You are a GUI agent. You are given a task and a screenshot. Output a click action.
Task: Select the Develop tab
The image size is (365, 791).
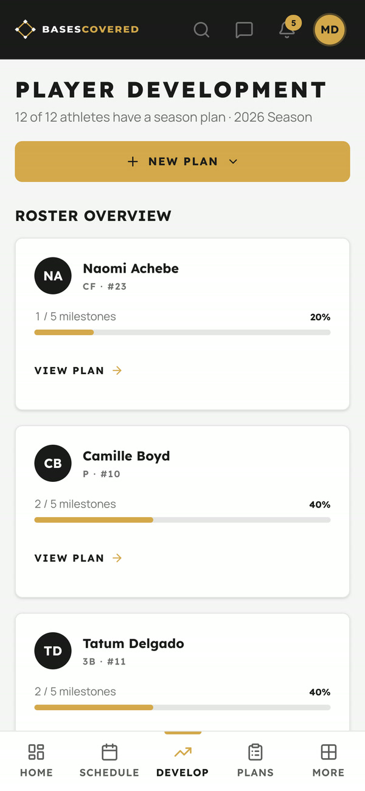click(182, 761)
